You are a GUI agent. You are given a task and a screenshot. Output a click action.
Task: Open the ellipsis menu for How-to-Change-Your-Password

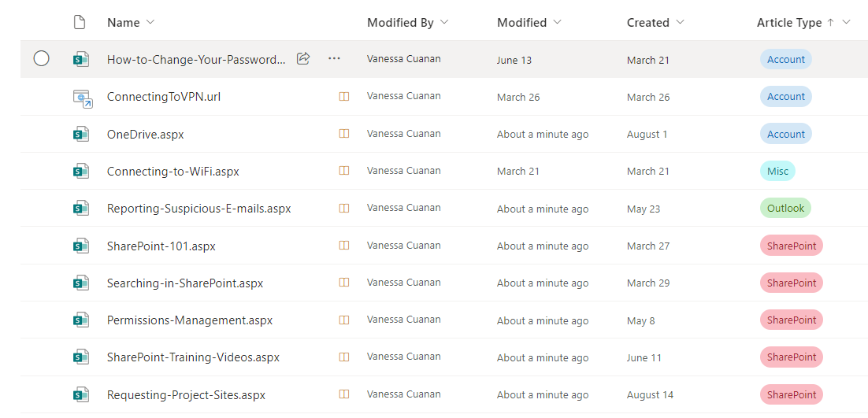point(334,59)
